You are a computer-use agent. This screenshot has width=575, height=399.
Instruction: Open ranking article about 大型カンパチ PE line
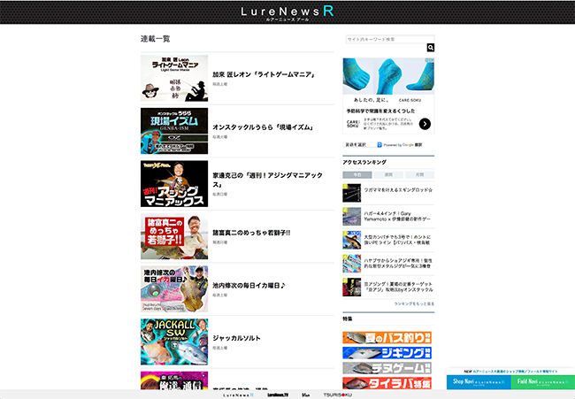(x=397, y=240)
